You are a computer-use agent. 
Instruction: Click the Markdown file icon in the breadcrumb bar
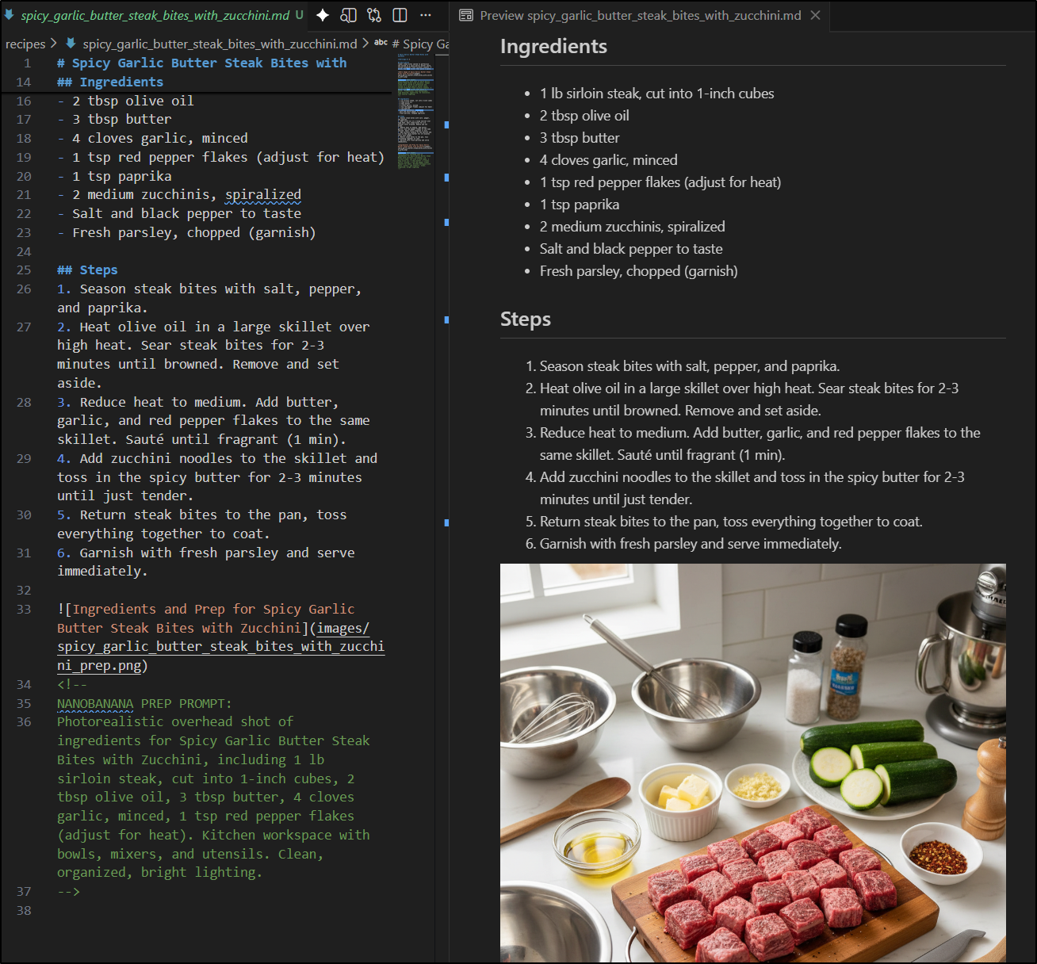click(72, 44)
